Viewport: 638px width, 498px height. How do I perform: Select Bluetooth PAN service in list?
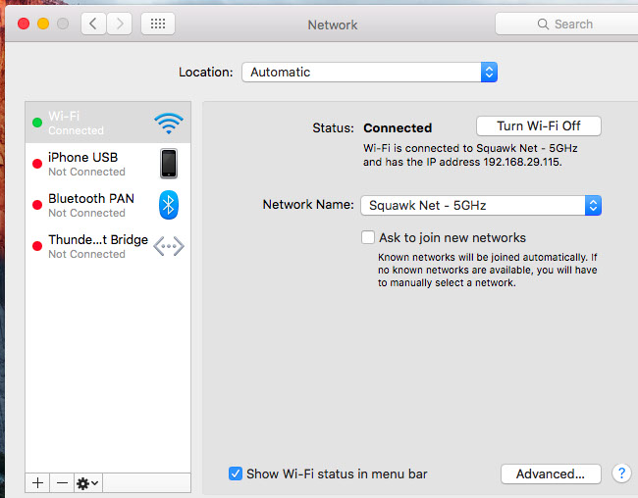pyautogui.click(x=108, y=205)
